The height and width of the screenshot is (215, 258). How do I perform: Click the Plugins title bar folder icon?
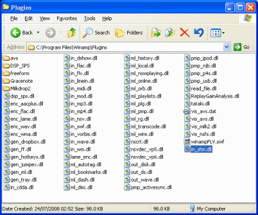6,7
